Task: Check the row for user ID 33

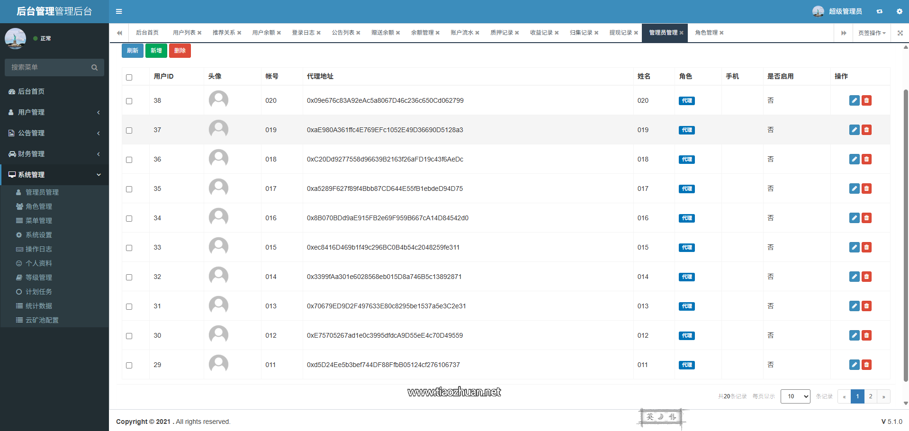Action: [129, 248]
